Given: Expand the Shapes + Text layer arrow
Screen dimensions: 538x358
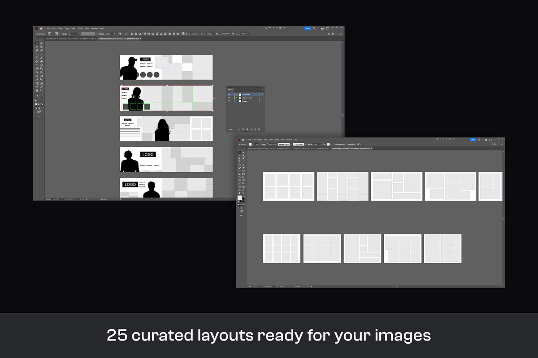Looking at the screenshot, I should click(236, 98).
